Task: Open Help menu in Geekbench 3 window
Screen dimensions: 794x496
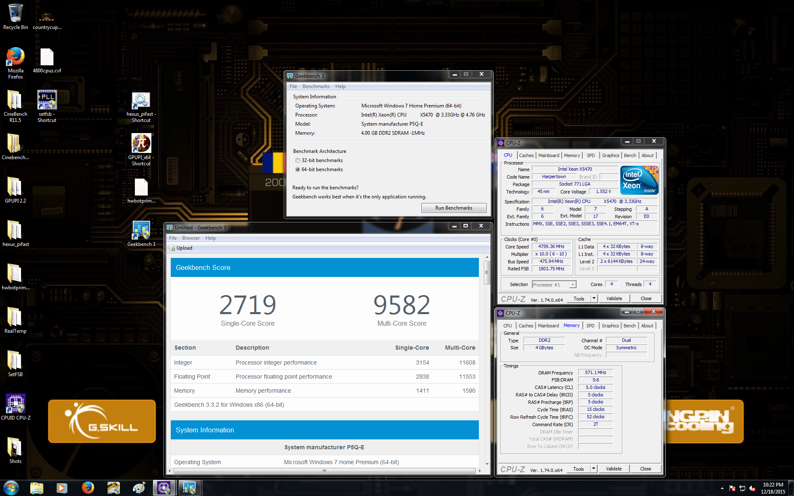Action: (340, 86)
